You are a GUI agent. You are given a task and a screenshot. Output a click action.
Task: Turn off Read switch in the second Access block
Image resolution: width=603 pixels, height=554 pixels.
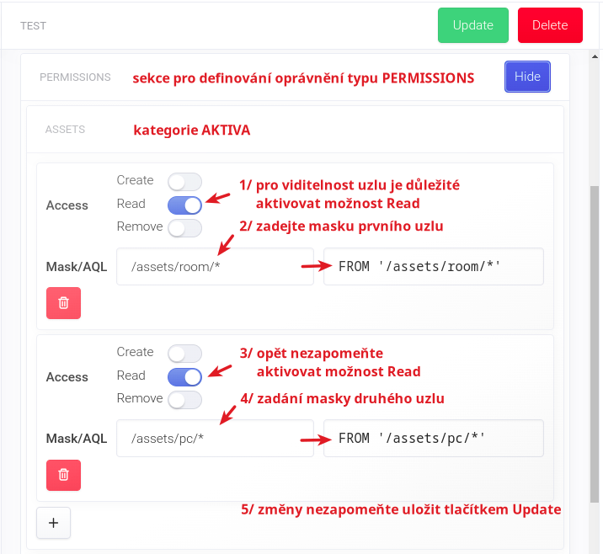point(184,376)
